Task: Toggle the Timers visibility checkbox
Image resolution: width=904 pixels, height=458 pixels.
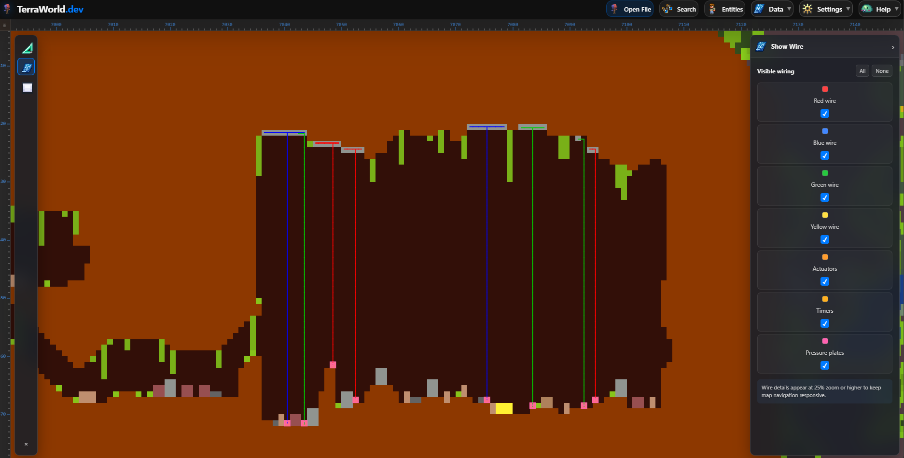Action: pyautogui.click(x=825, y=323)
